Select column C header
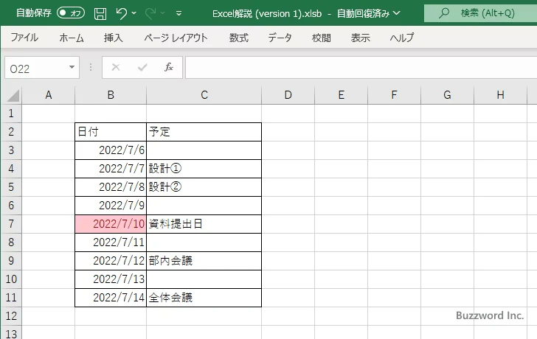This screenshot has width=537, height=339. 204,95
